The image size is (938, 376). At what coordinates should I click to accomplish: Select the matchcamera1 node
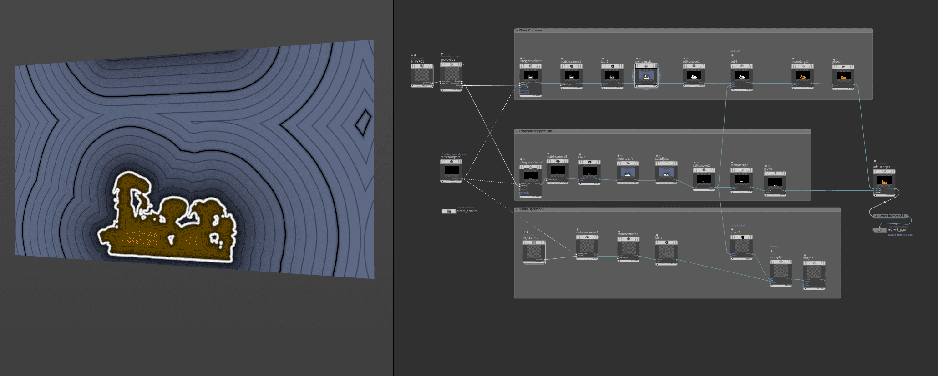point(571,76)
